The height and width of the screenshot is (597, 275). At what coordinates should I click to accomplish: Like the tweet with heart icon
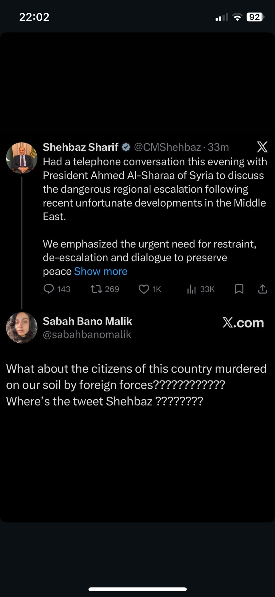[x=144, y=289]
